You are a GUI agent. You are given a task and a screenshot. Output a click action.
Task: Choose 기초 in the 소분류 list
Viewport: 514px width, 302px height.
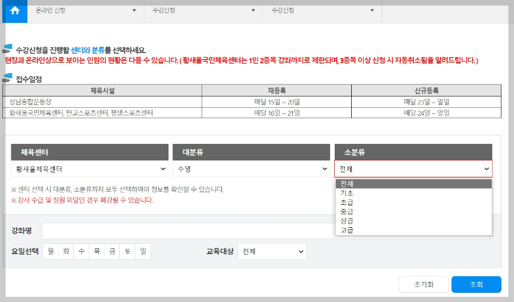point(413,193)
